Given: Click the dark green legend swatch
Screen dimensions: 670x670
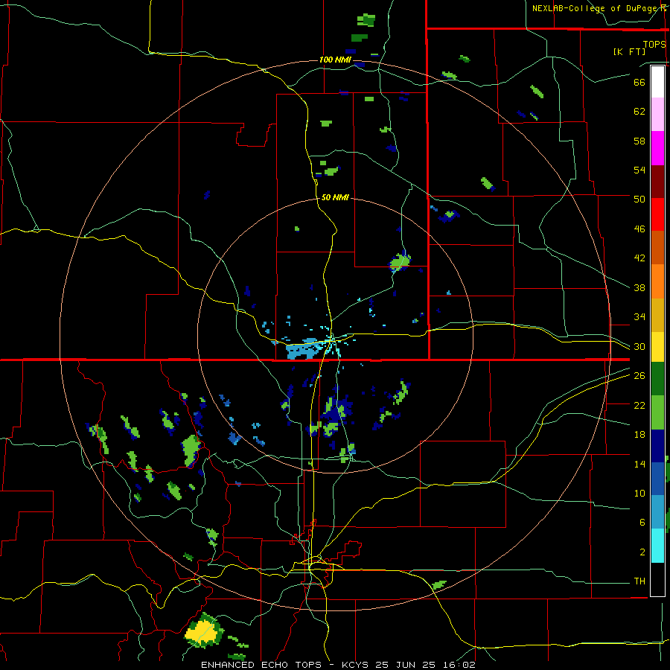Looking at the screenshot, I should pyautogui.click(x=657, y=379).
